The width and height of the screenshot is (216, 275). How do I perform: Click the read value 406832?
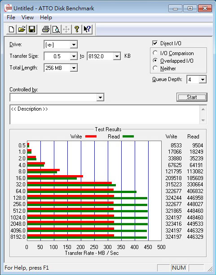[195, 191]
